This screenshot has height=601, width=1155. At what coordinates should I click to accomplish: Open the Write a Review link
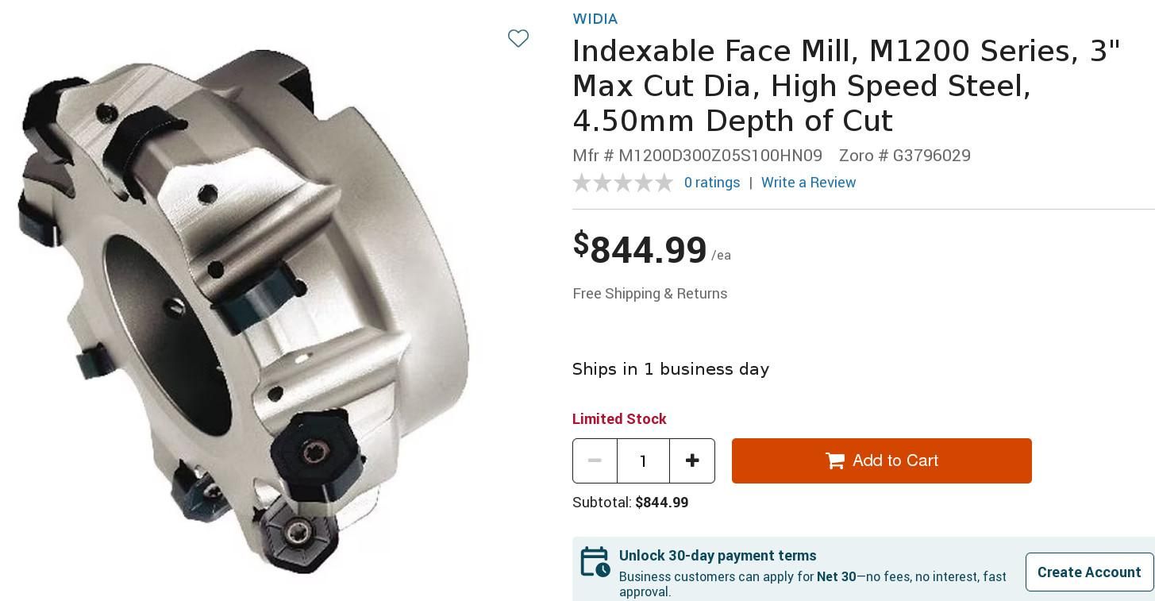tap(808, 183)
